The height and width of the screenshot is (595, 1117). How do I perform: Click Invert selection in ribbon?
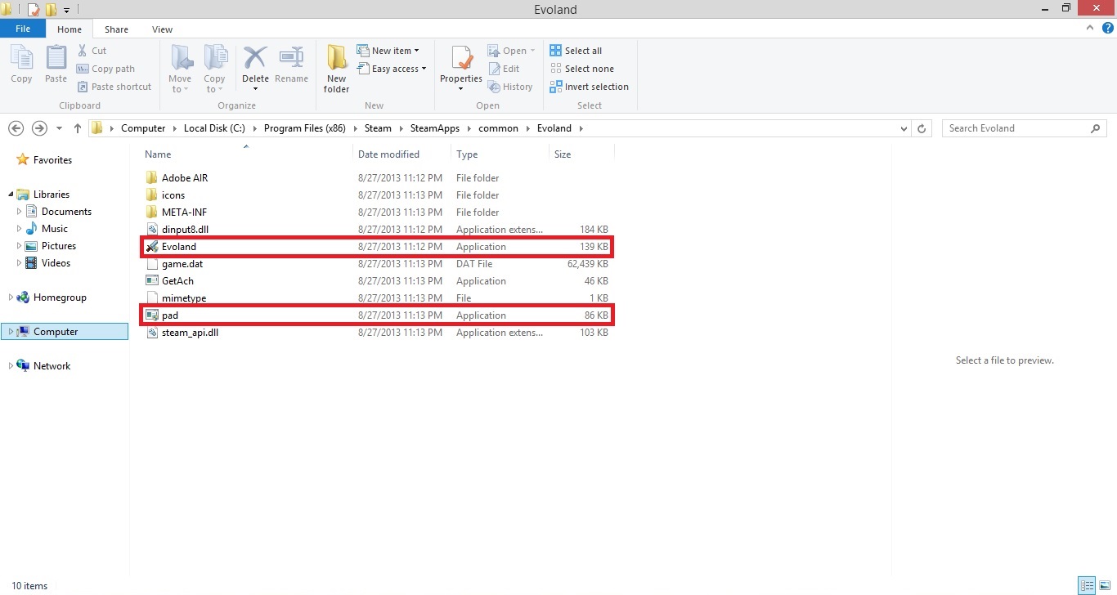(x=590, y=87)
